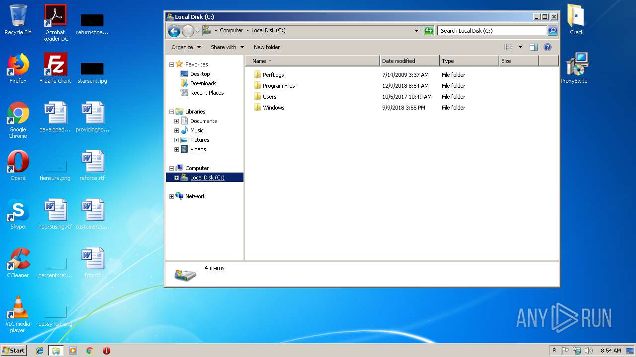Screen dimensions: 636x357
Task: Select frig.rtf document on desktop
Action: tap(92, 263)
